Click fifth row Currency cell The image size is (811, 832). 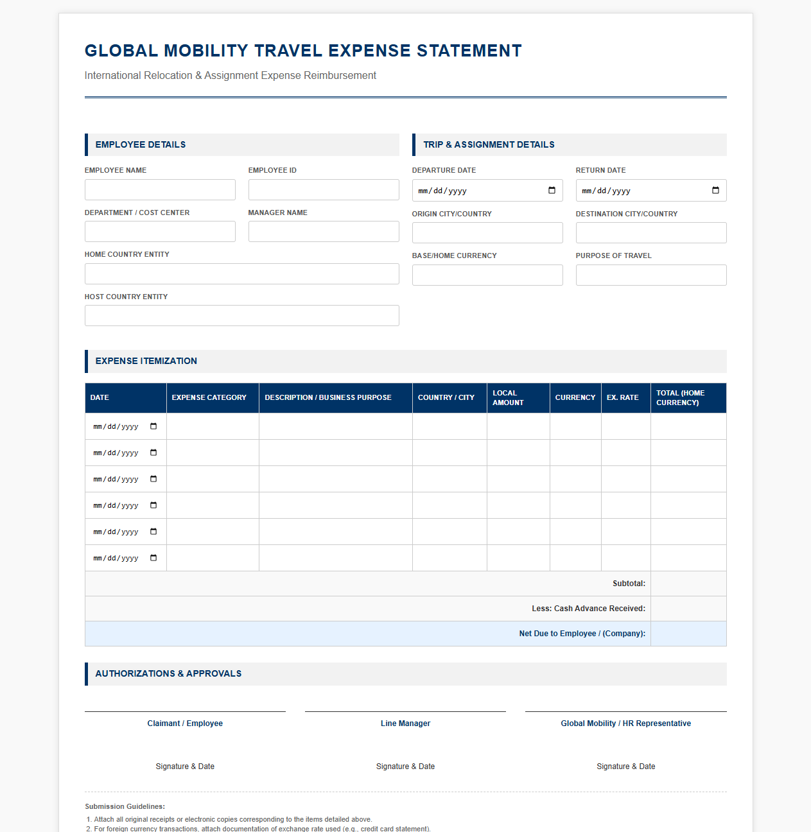(x=575, y=532)
